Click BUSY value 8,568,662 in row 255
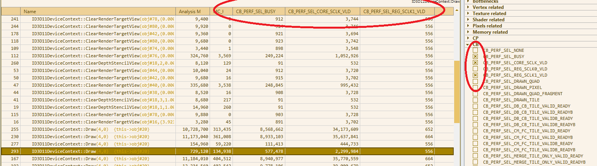The height and width of the screenshot is (166, 597). click(271, 129)
